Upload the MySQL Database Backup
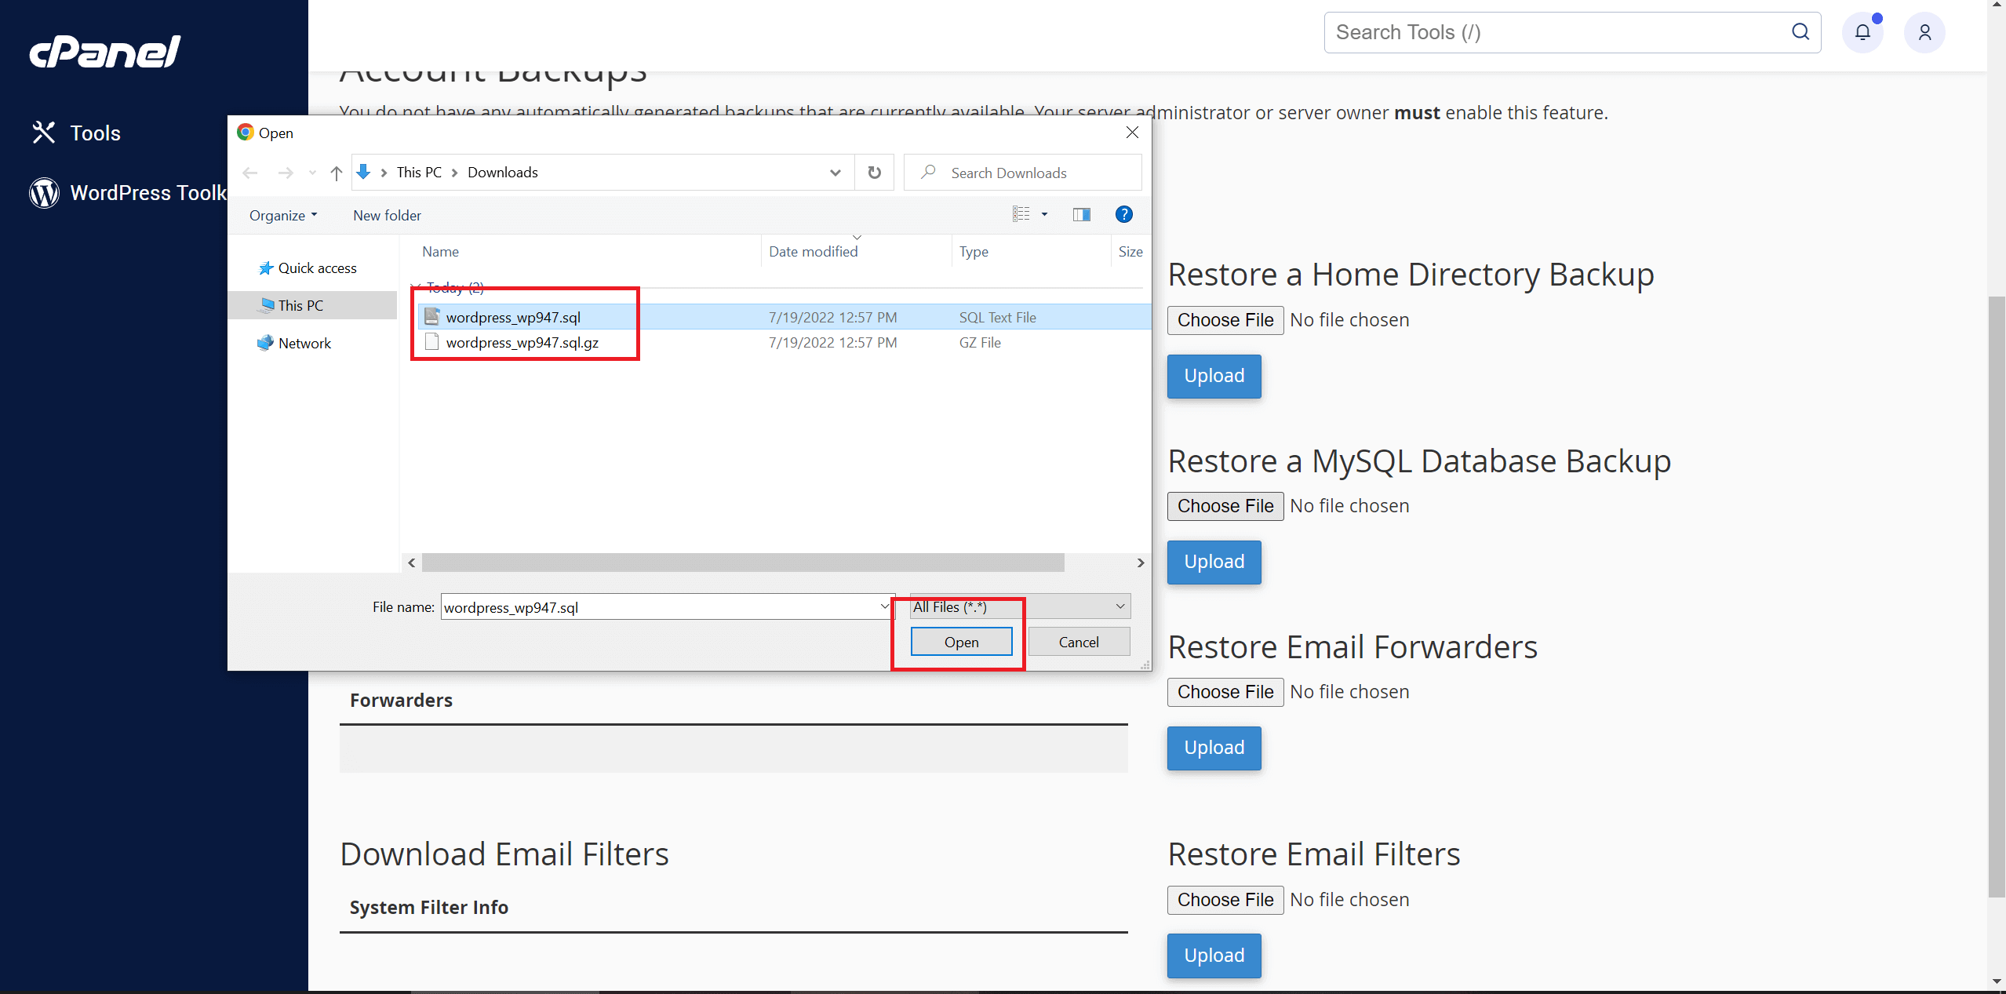The width and height of the screenshot is (2006, 994). pyautogui.click(x=1214, y=563)
